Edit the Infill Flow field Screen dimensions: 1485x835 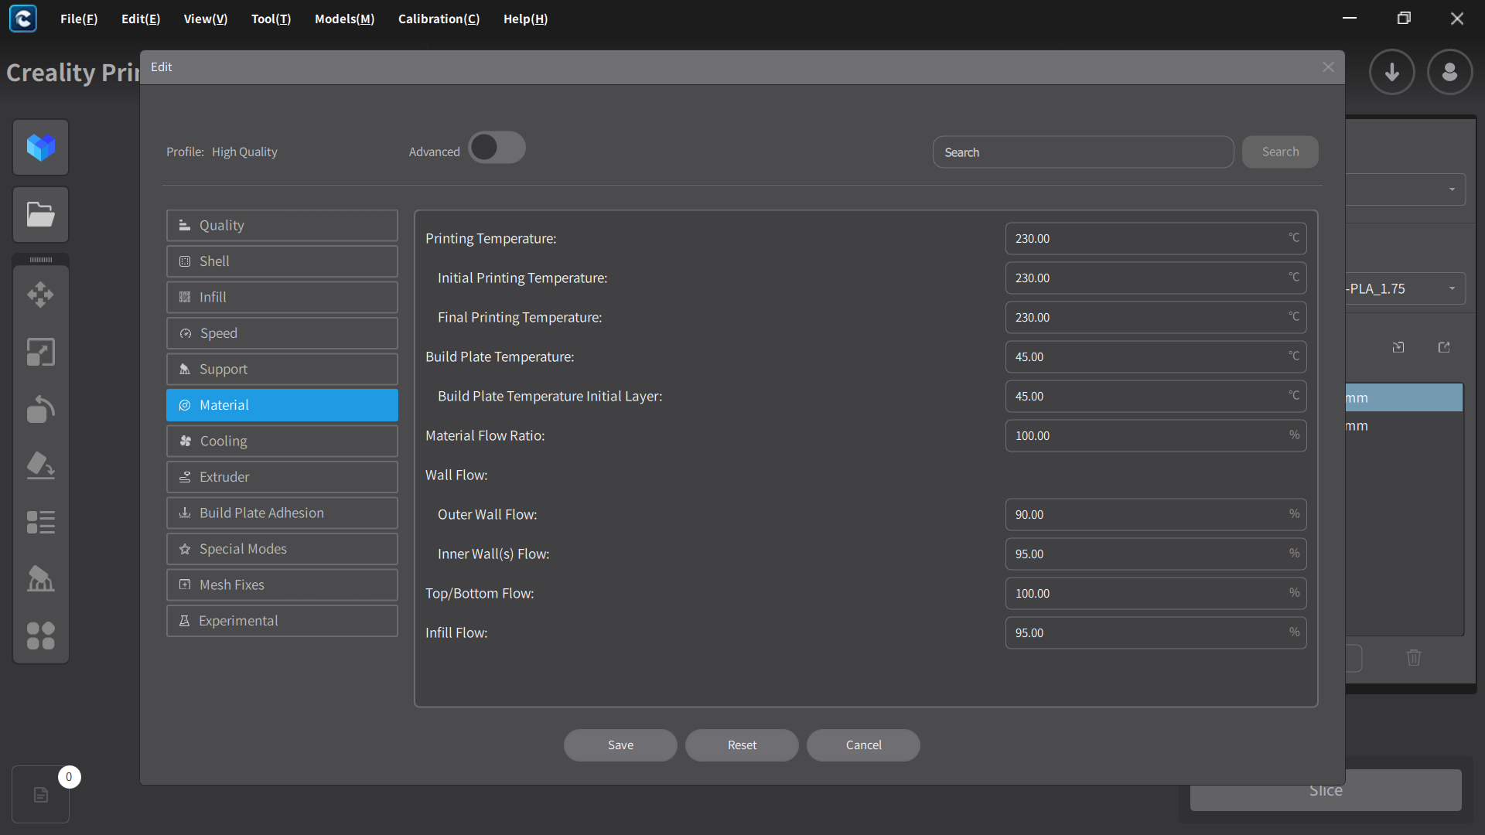pyautogui.click(x=1156, y=633)
